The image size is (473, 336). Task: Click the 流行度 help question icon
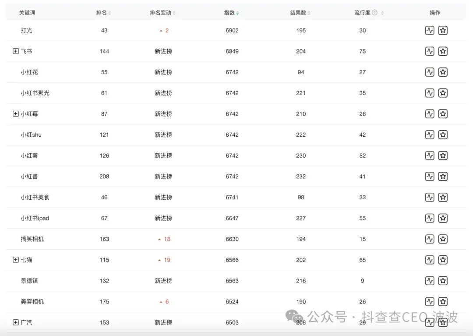pyautogui.click(x=374, y=13)
